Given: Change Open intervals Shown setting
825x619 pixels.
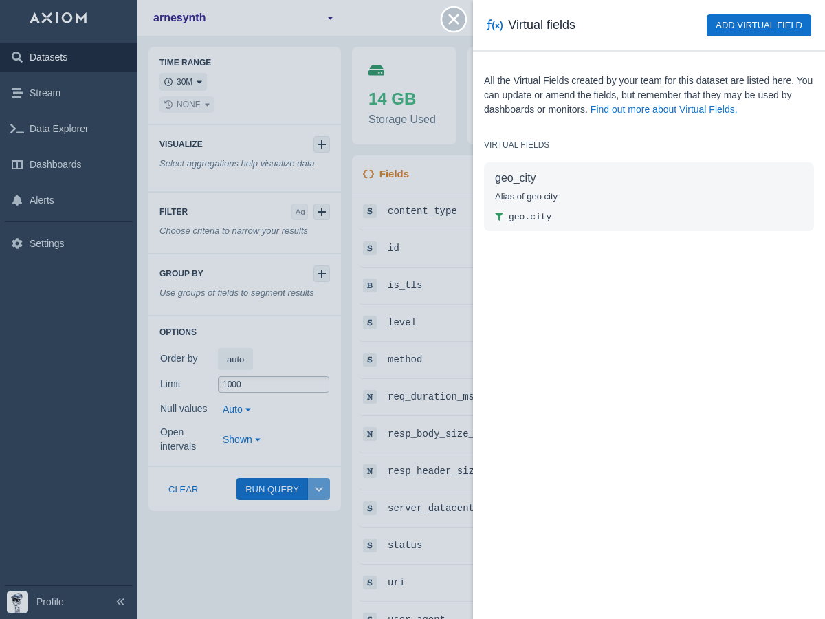Looking at the screenshot, I should [x=241, y=439].
